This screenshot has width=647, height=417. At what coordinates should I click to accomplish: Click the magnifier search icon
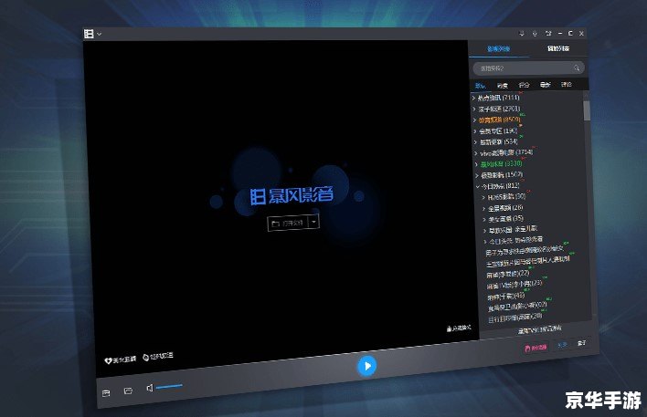tap(577, 68)
